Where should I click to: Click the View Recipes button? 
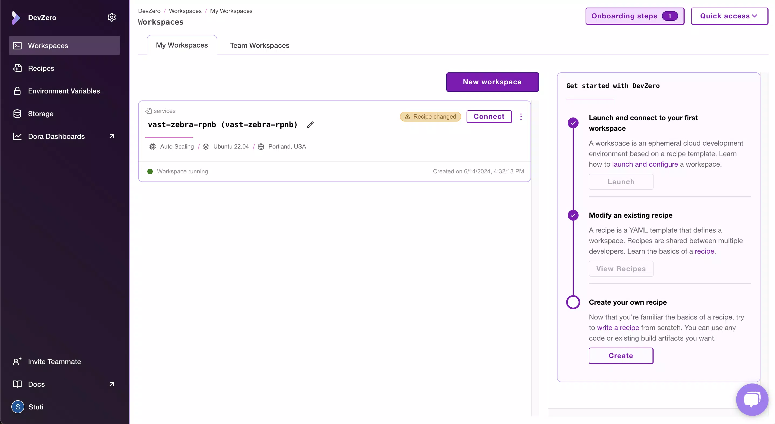(621, 269)
